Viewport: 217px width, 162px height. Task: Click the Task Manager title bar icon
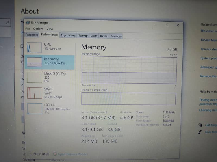tap(28, 23)
